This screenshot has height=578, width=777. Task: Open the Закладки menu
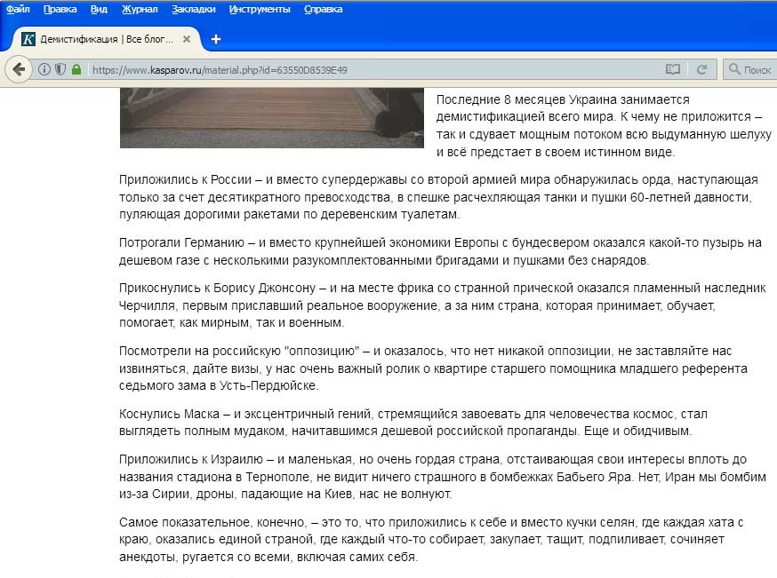pyautogui.click(x=193, y=10)
